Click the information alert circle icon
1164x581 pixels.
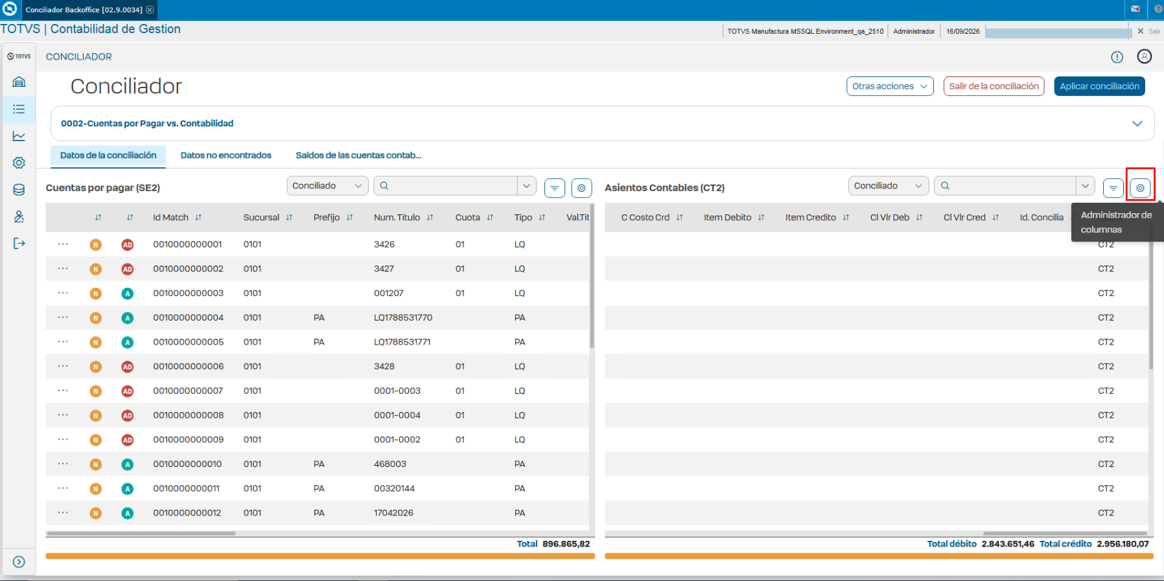(1117, 57)
